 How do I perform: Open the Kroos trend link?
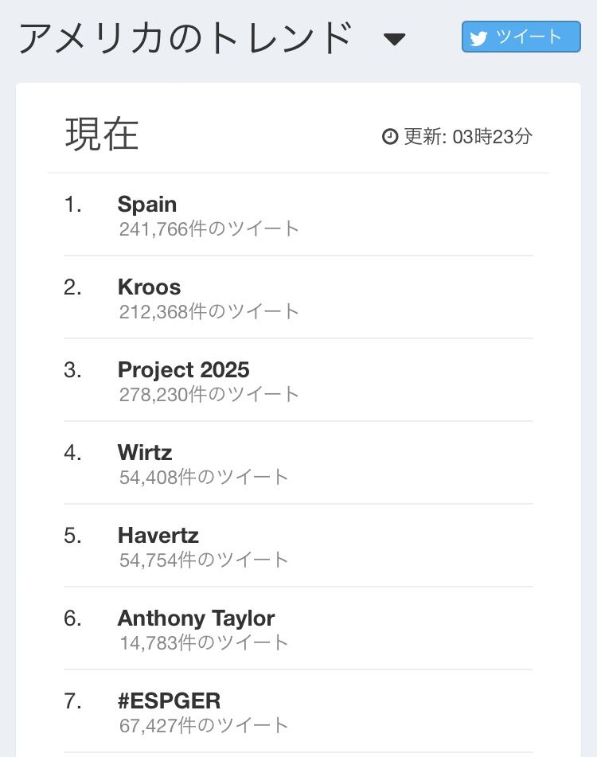tap(149, 287)
